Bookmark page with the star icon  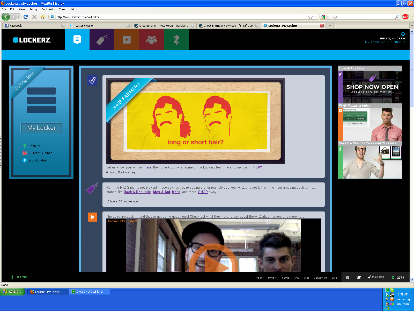tap(310, 17)
